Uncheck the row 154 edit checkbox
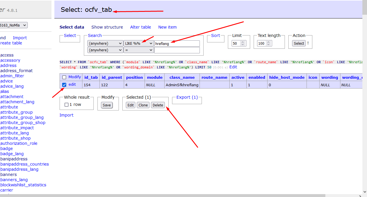Screen dimensions: 367x197 pyautogui.click(x=64, y=85)
